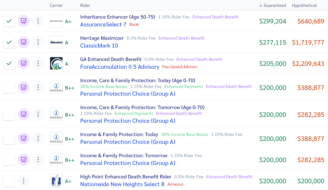Sort by the Hypothetical column header
Image resolution: width=328 pixels, height=190 pixels.
304,5
